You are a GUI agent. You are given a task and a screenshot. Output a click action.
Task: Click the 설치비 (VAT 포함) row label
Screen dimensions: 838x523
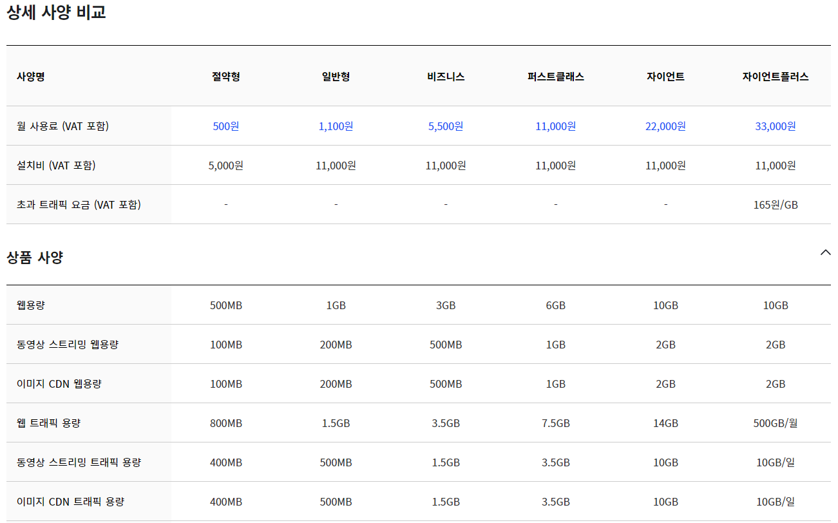click(x=56, y=166)
